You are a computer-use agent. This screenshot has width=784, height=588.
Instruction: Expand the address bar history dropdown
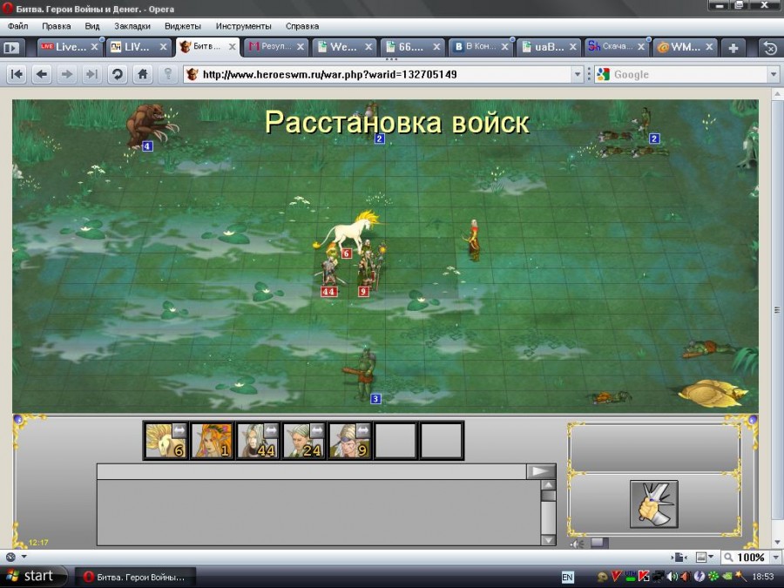click(x=578, y=75)
